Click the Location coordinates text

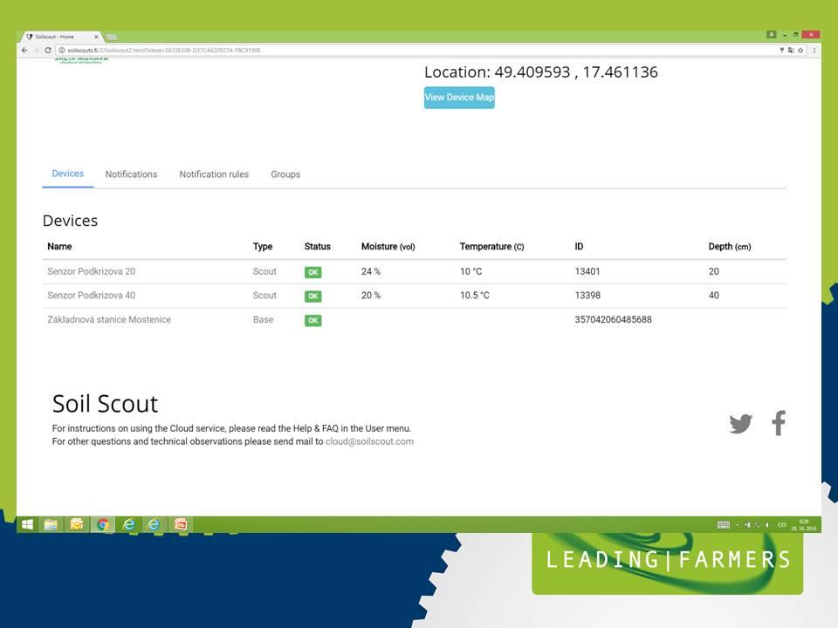[541, 72]
